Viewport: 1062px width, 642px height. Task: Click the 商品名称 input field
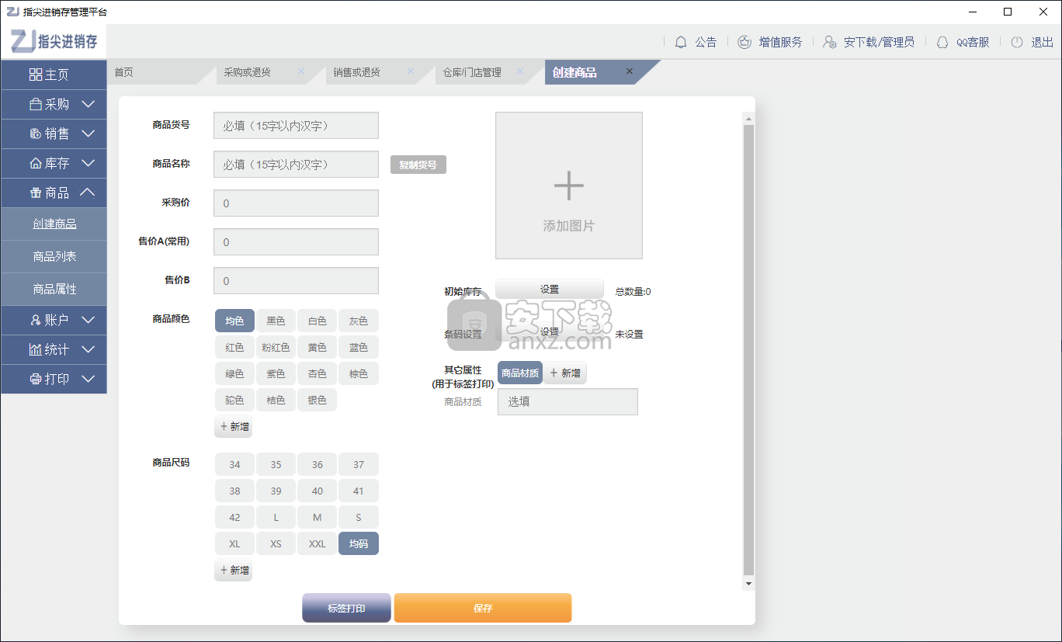(x=296, y=164)
